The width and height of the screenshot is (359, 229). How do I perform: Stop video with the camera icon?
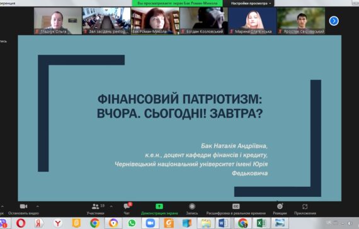coord(23,209)
